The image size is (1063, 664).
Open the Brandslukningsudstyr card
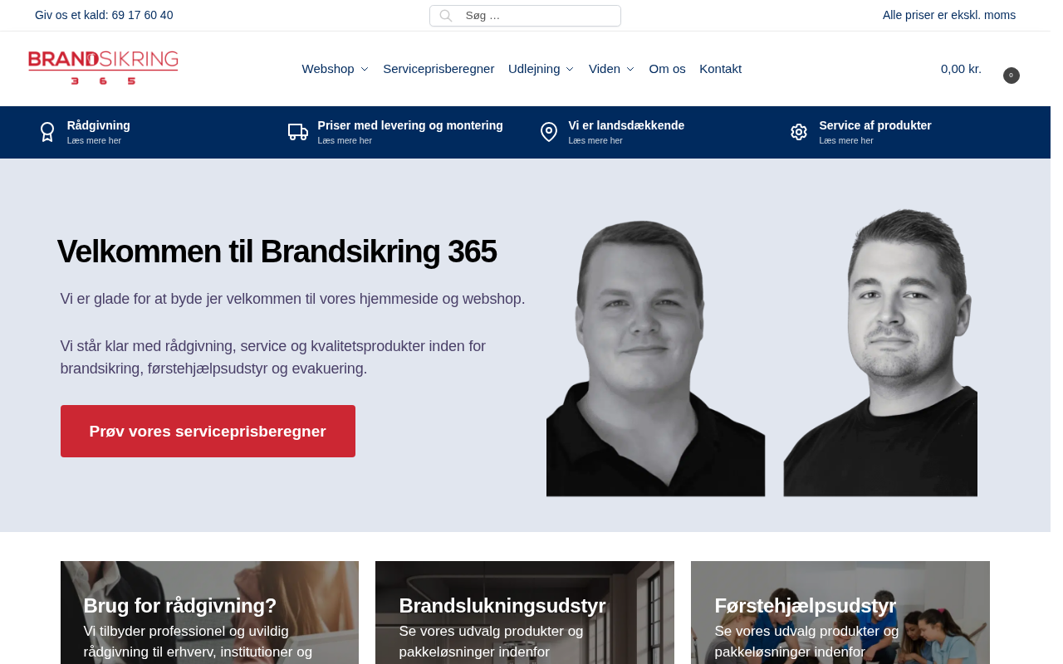[x=525, y=613]
